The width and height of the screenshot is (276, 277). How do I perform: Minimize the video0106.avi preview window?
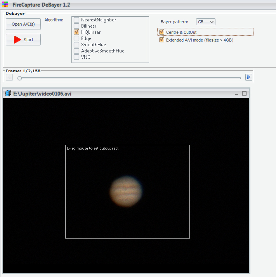[x=236, y=94]
